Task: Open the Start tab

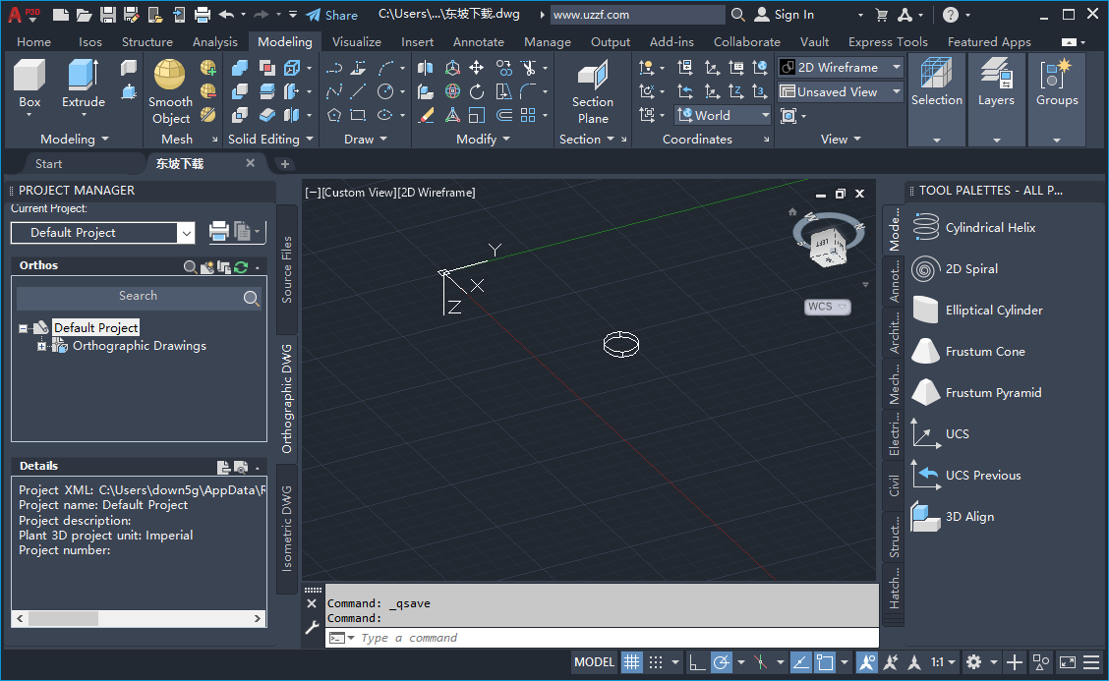Action: coord(47,163)
